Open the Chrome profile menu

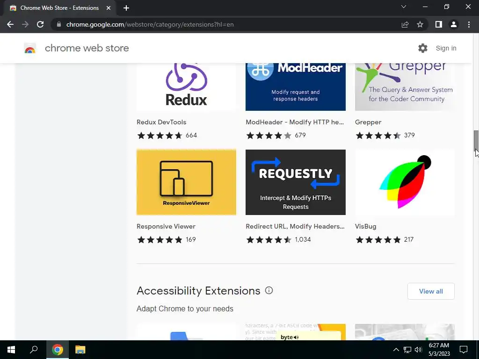click(454, 24)
